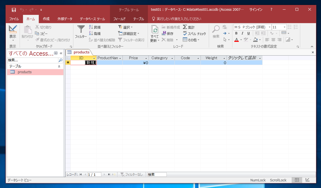Click the 検索 magnifier in ribbon
The width and height of the screenshot is (321, 188).
216,32
